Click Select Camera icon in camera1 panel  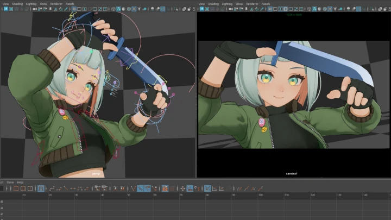(x=231, y=9)
